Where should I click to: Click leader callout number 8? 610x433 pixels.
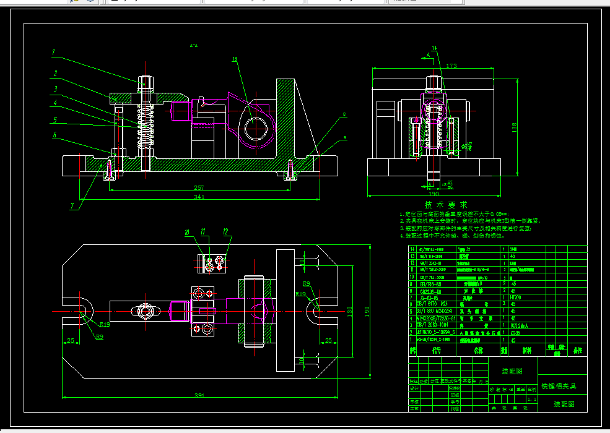[344, 114]
